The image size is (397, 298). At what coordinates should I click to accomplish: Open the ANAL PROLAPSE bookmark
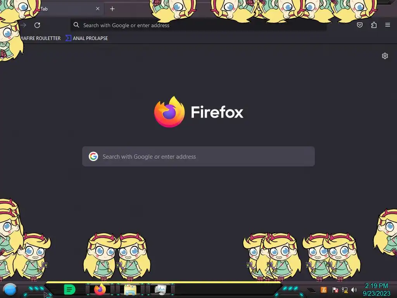click(x=87, y=38)
